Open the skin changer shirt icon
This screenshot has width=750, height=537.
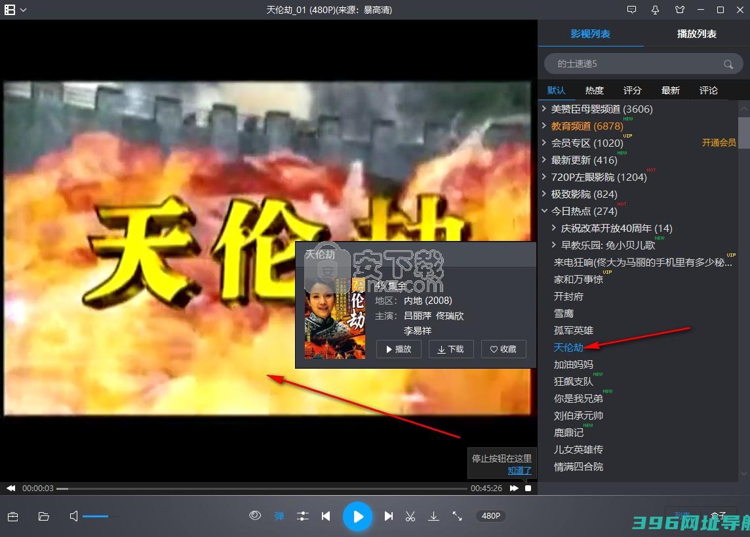pyautogui.click(x=680, y=10)
